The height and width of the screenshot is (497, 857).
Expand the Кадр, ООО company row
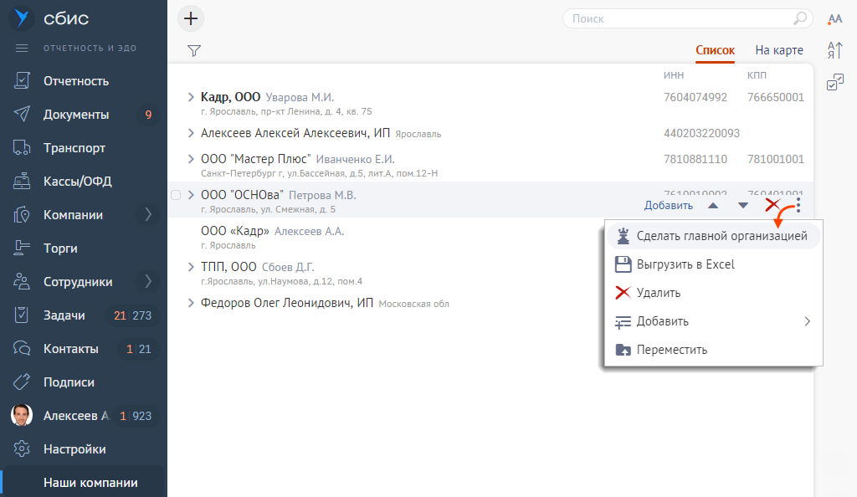point(192,97)
